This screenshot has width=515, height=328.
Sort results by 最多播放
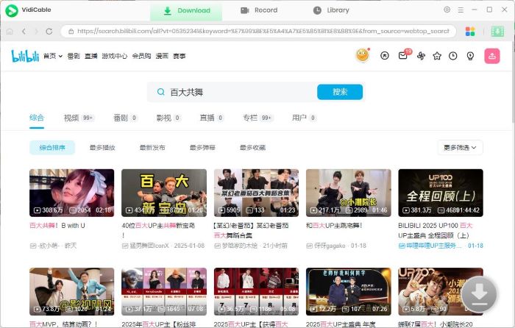click(x=102, y=148)
